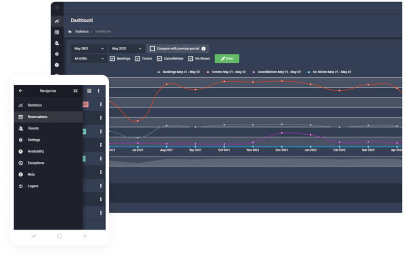Open Availability from mobile navigation menu
406x259 pixels.
pyautogui.click(x=36, y=151)
